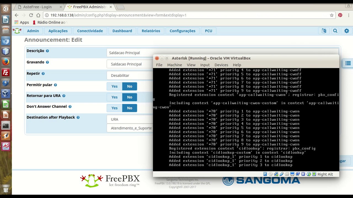This screenshot has height=198, width=353.
Task: Click the help icon beside Permitir pular
Action: (55, 85)
